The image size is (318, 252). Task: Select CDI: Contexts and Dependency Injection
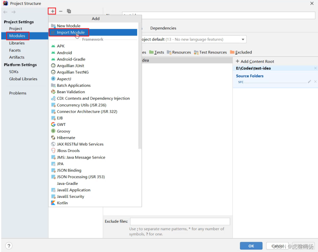[x=93, y=98]
